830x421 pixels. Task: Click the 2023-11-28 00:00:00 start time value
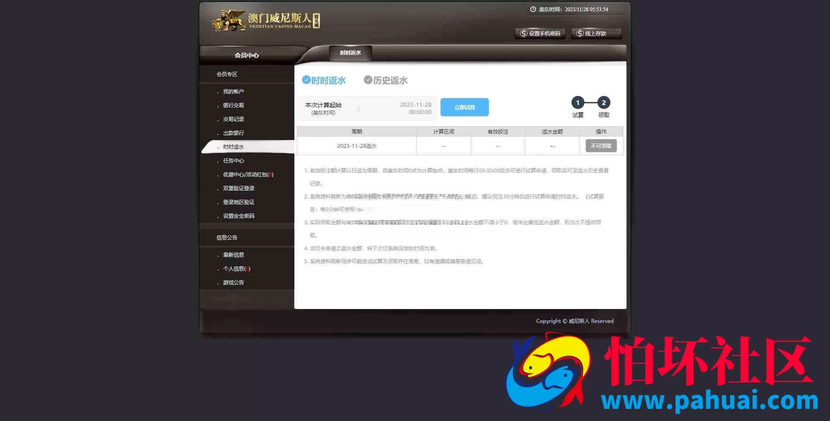pos(415,108)
